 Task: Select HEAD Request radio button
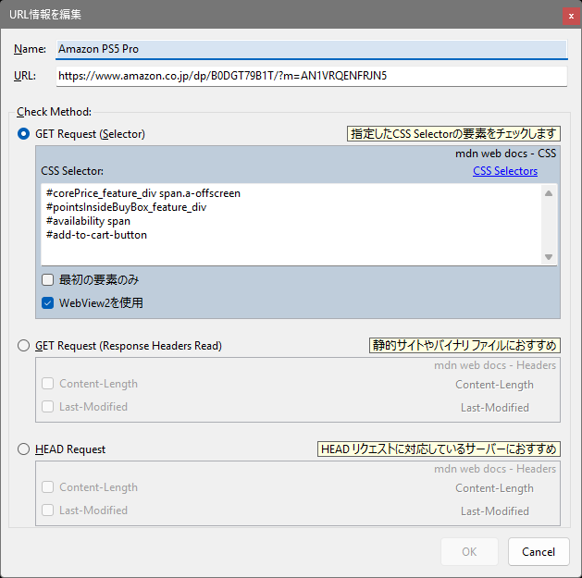(24, 449)
